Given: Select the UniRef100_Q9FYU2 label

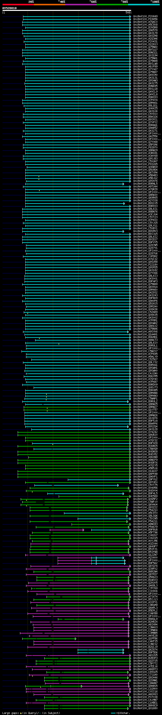Looking at the screenshot, I should [145, 479].
